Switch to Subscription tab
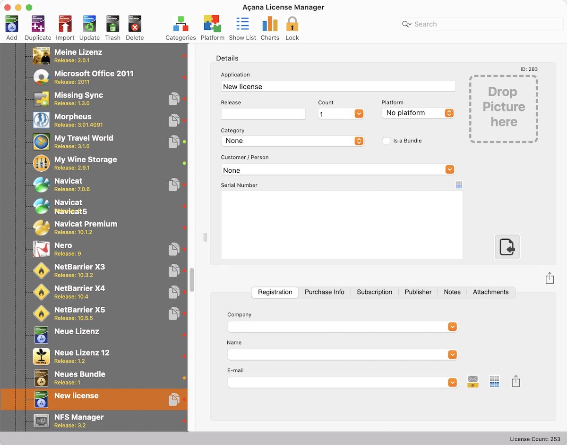 (x=375, y=292)
